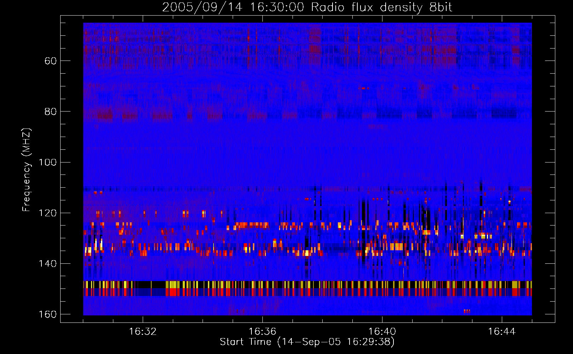The image size is (573, 354).
Task: Click the plot title "2005/09/14 16:30:00 Radio flux density 8bit"
Action: 307,7
